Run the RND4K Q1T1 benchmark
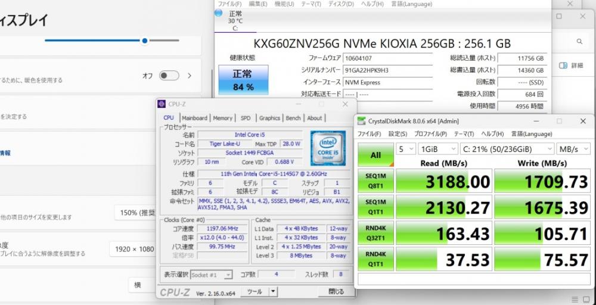The width and height of the screenshot is (596, 305). click(375, 259)
